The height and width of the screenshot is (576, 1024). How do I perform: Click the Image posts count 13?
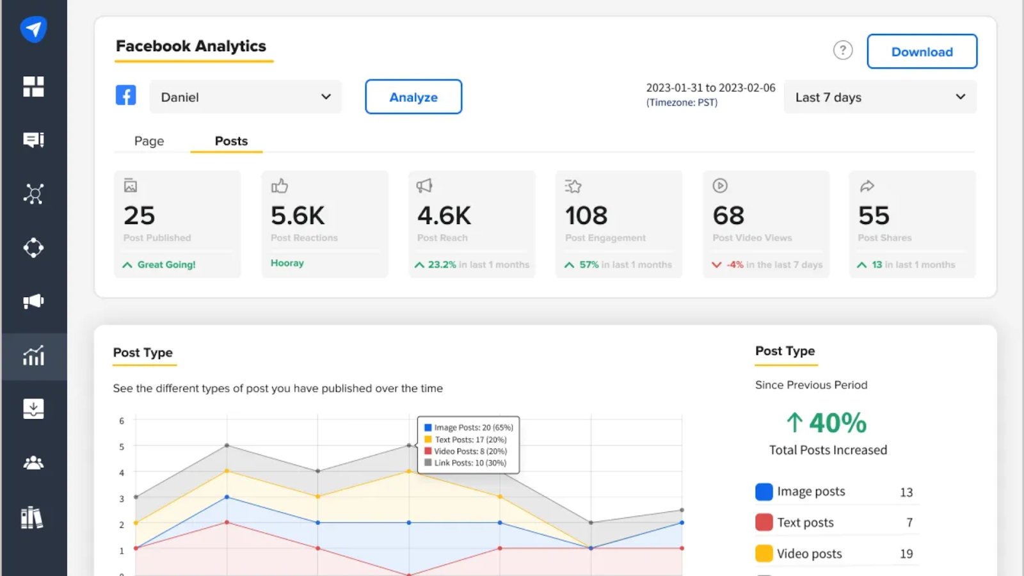(x=906, y=492)
